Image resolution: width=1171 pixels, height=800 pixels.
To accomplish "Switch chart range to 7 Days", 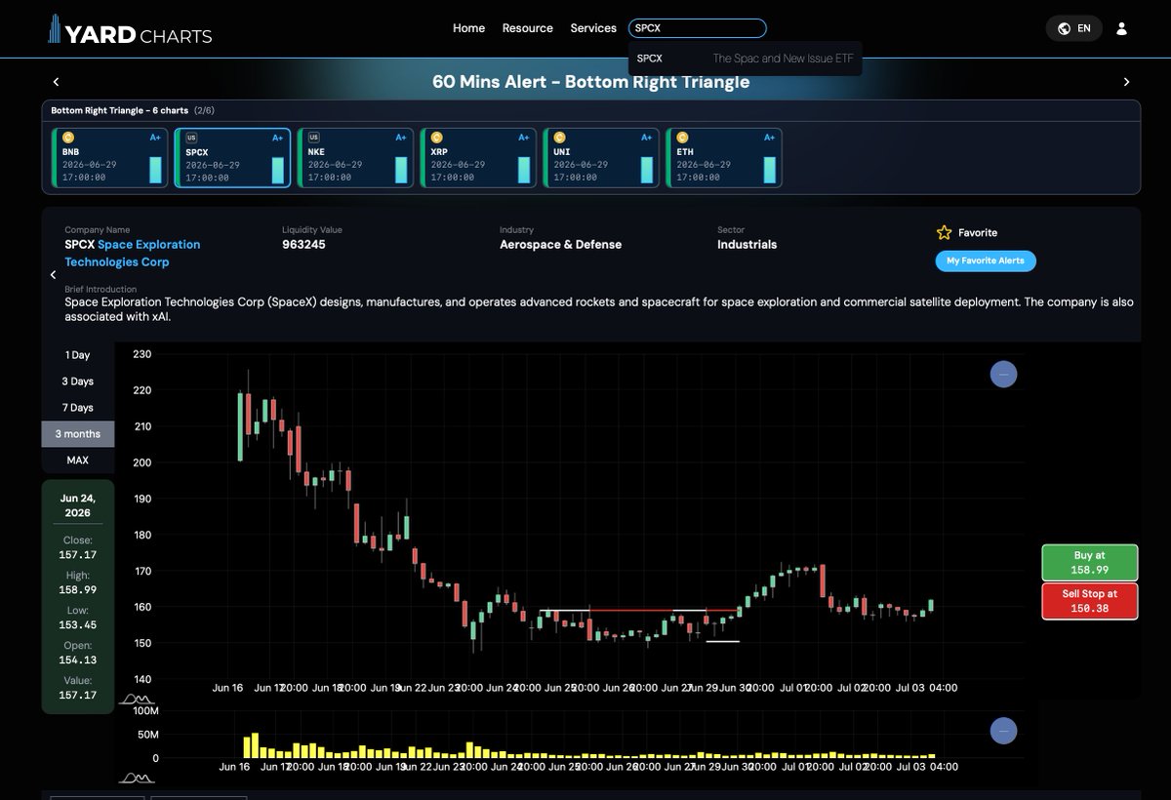I will tap(78, 408).
